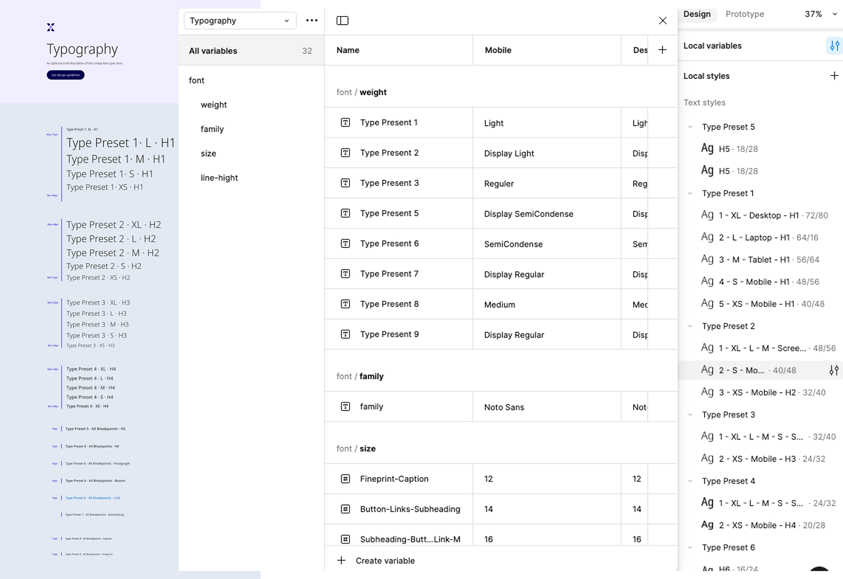Collapse the Type Preset 2 styles group
The width and height of the screenshot is (843, 579).
(690, 326)
